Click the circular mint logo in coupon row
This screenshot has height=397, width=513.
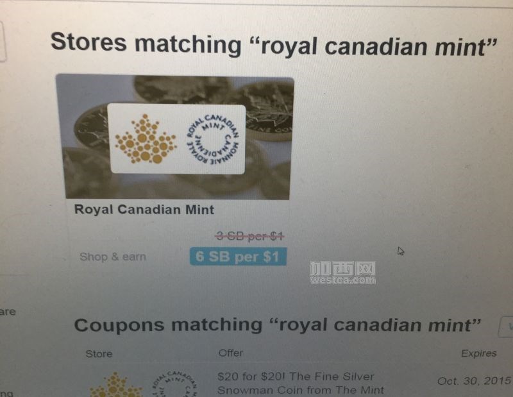(x=175, y=384)
